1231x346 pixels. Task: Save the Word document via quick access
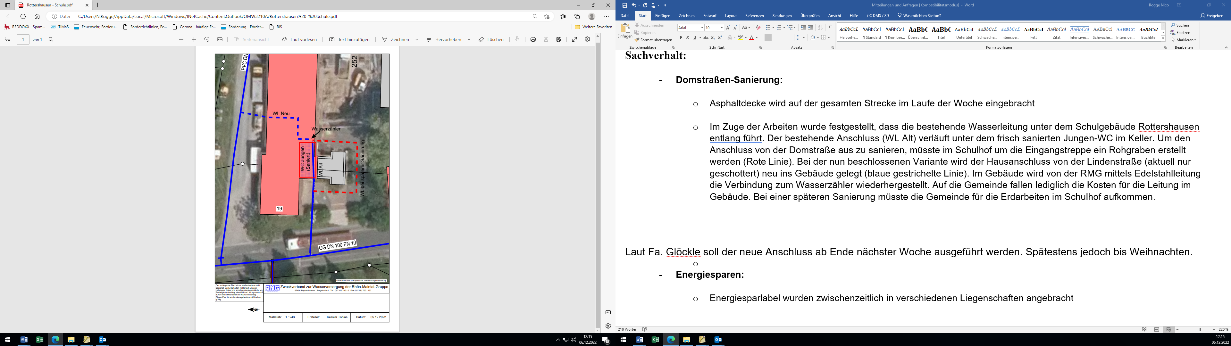tap(624, 5)
